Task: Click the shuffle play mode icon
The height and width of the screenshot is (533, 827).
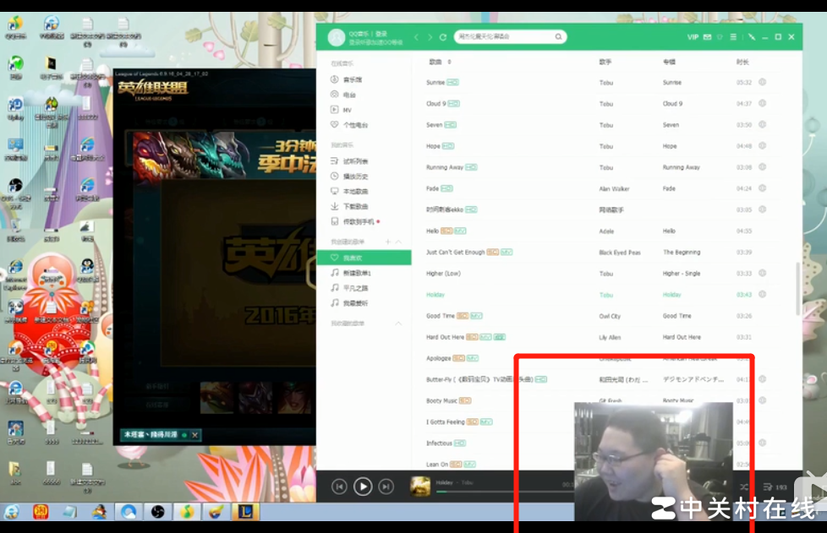Action: [x=744, y=487]
